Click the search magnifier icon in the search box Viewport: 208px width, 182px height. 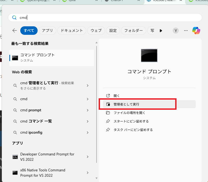14,18
